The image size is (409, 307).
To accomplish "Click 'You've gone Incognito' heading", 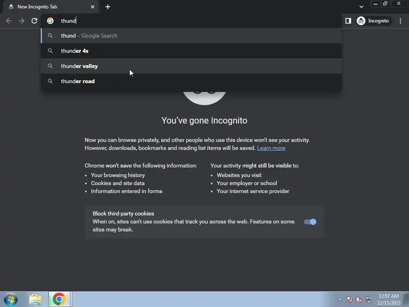I will pyautogui.click(x=204, y=121).
